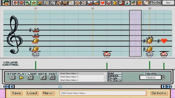Select the Piranha Plant instrument icon
The image size is (175, 98).
pos(109,3)
